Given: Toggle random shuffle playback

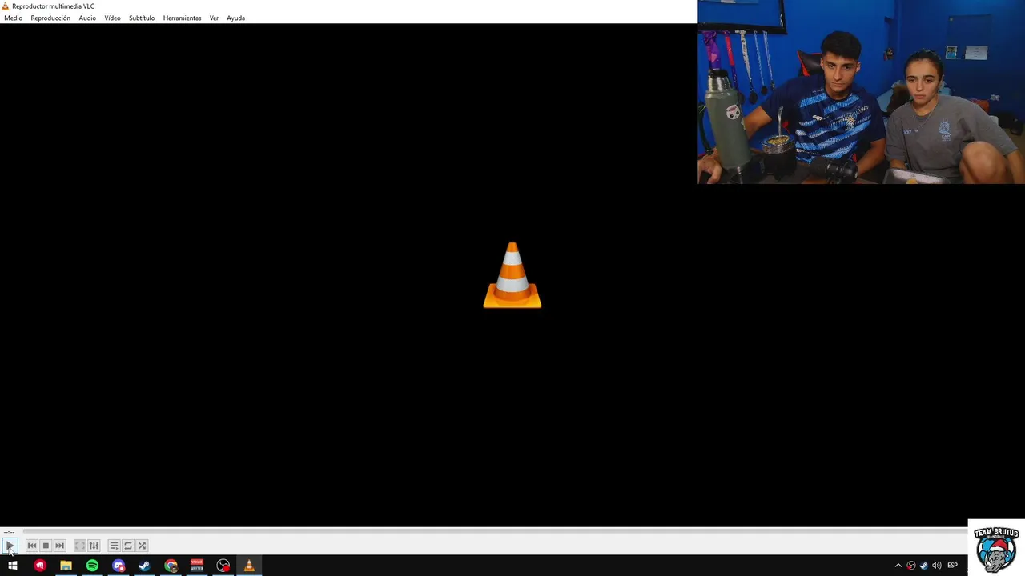Looking at the screenshot, I should click(x=142, y=546).
